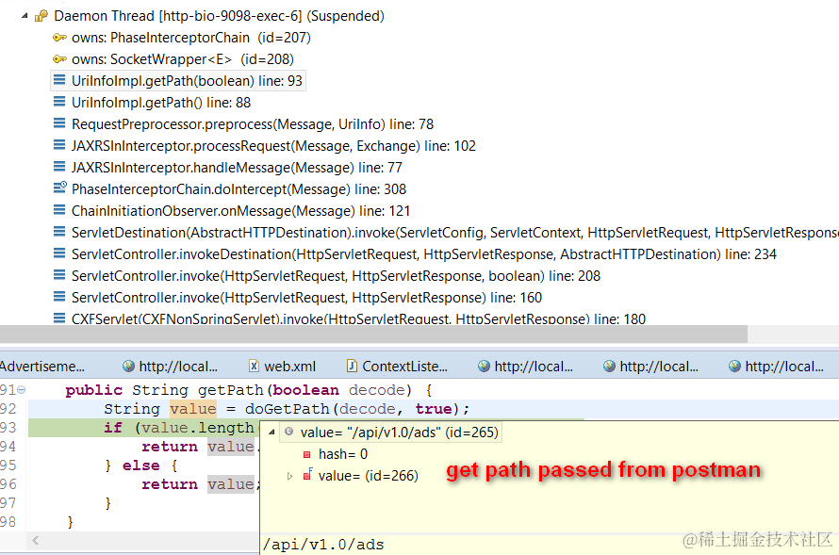Click stack frame icon for ServletController.invoke line 160
839x555 pixels.
59,297
